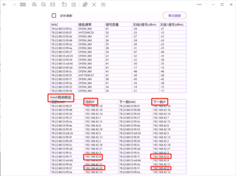Minimize the image viewer window
Image resolution: width=236 pixels, height=176 pixels.
click(x=213, y=4)
